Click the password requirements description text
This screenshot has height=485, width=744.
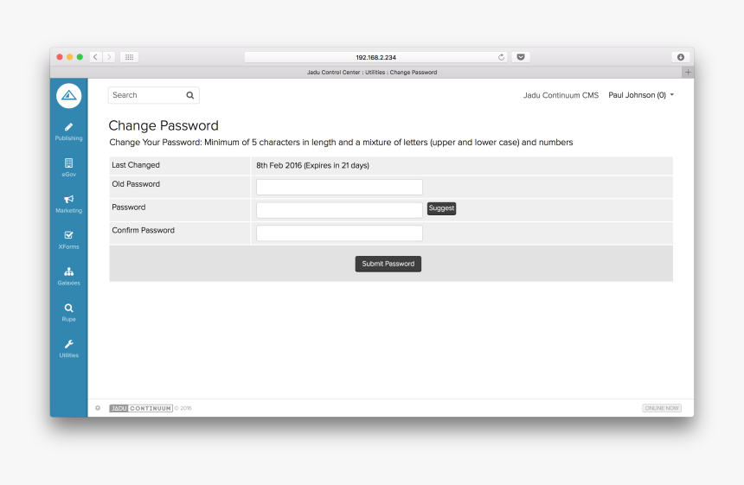coord(341,143)
